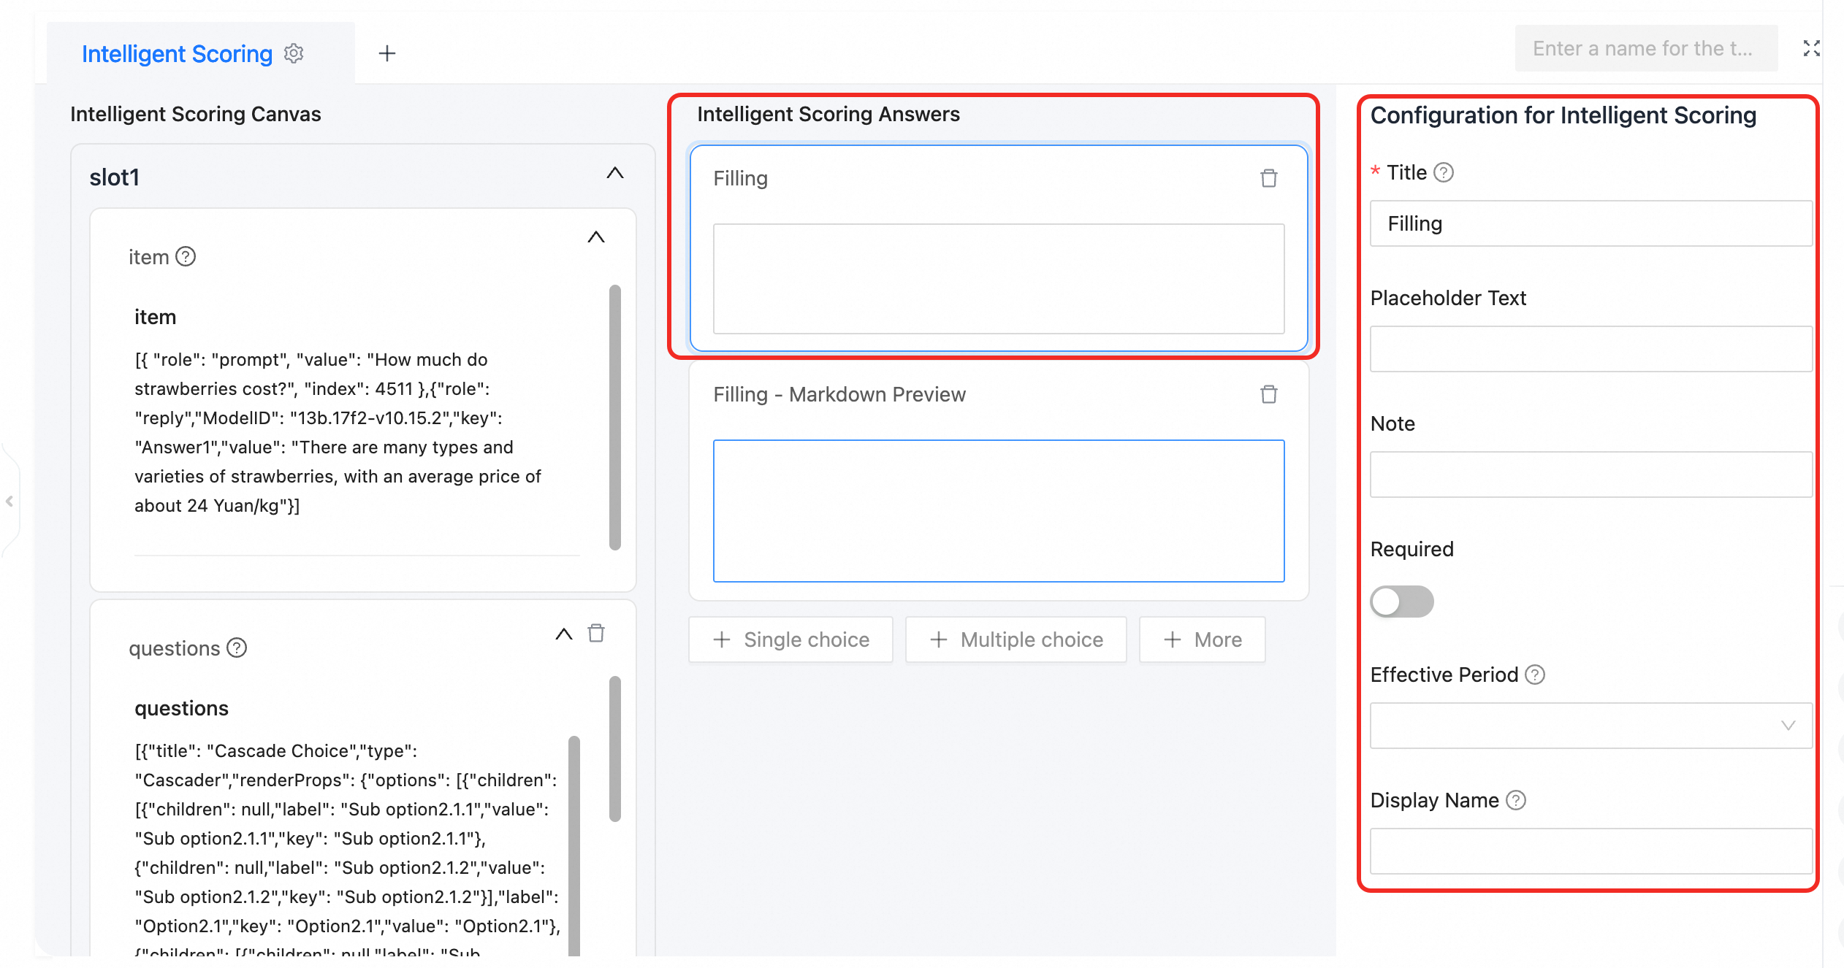Collapse the slot1 section

coord(615,173)
